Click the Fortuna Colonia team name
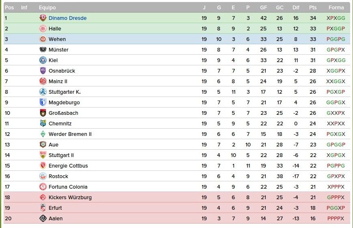 (68, 187)
